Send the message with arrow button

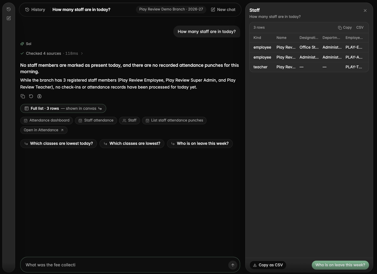click(233, 265)
